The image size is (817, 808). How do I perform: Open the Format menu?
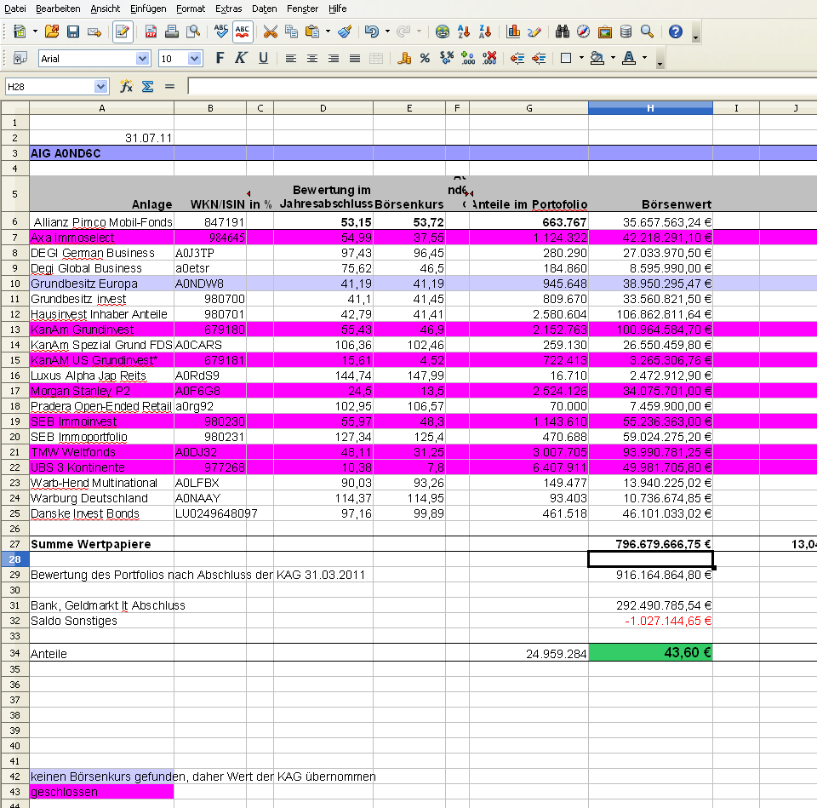click(191, 9)
